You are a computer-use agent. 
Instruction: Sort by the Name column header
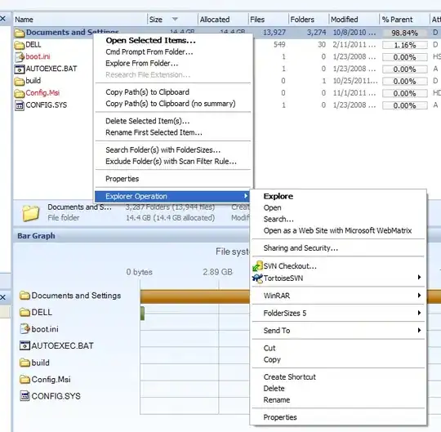coord(80,20)
